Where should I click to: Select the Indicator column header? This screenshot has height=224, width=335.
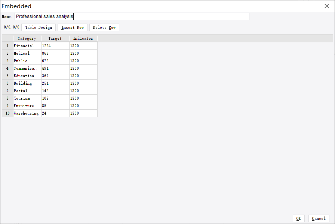point(83,38)
